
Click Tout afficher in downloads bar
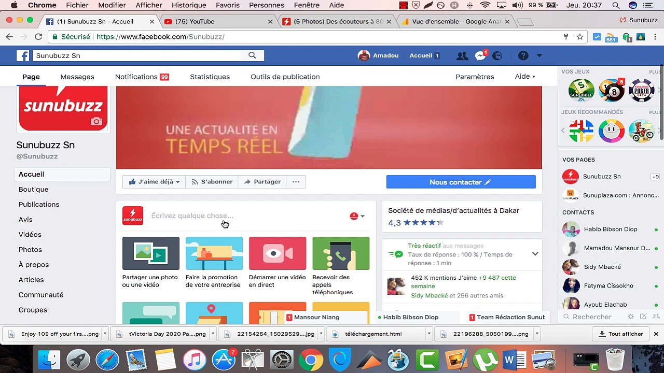pos(620,334)
